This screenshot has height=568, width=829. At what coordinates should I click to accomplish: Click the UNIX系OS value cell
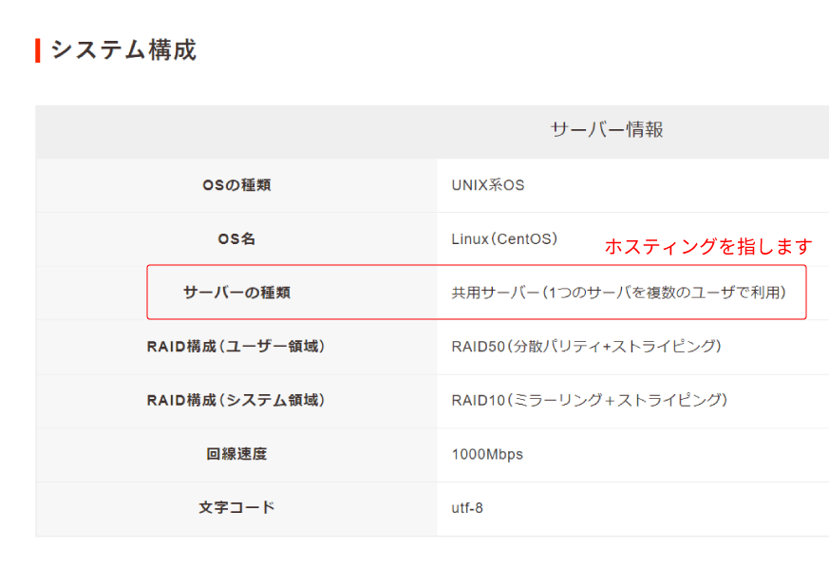488,185
